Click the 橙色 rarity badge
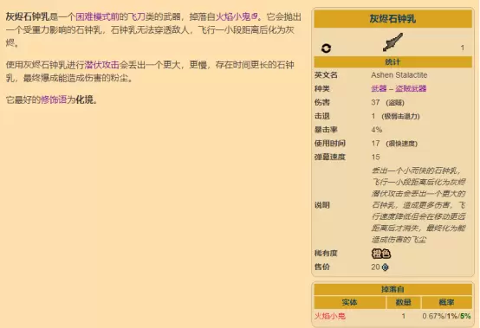The height and width of the screenshot is (328, 480). point(381,254)
